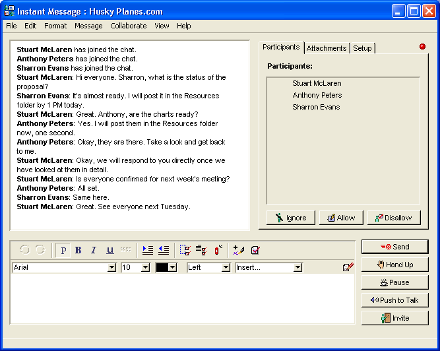The image size is (440, 351).
Task: Switch to the Attachments tab
Action: tap(327, 48)
